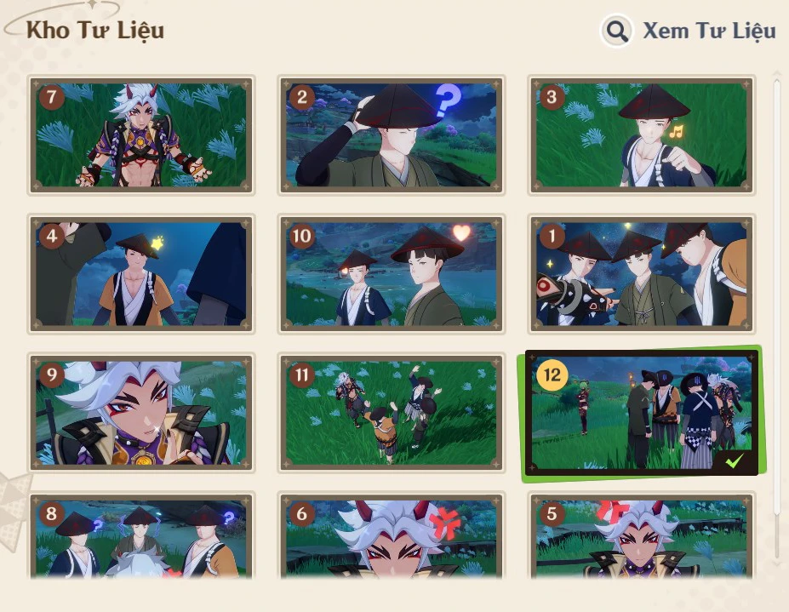
Task: Click the magnifying glass search icon
Action: click(x=616, y=31)
